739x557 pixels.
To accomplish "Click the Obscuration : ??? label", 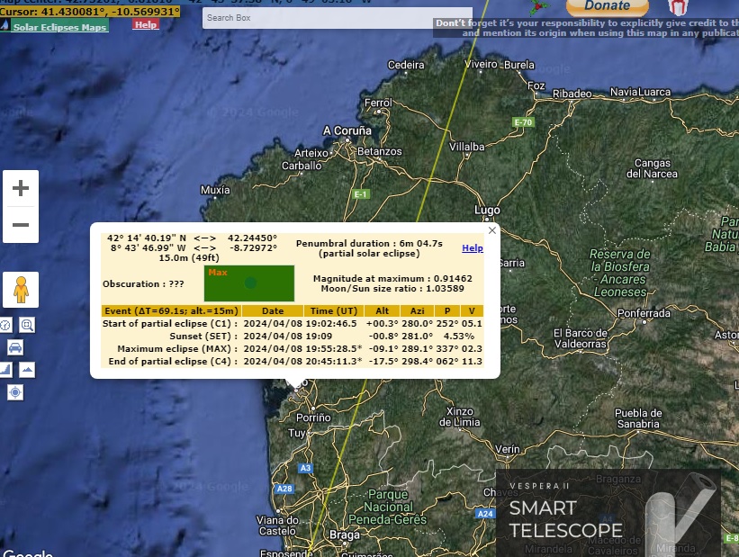I will click(x=143, y=284).
